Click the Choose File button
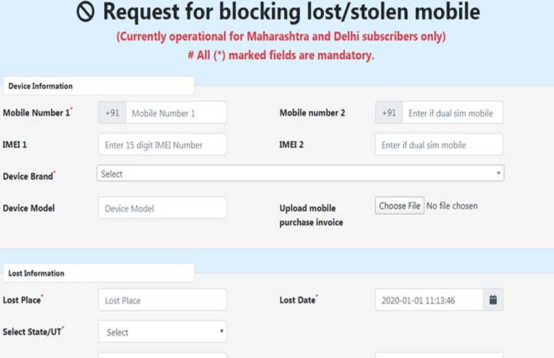This screenshot has width=554, height=358. tap(400, 206)
